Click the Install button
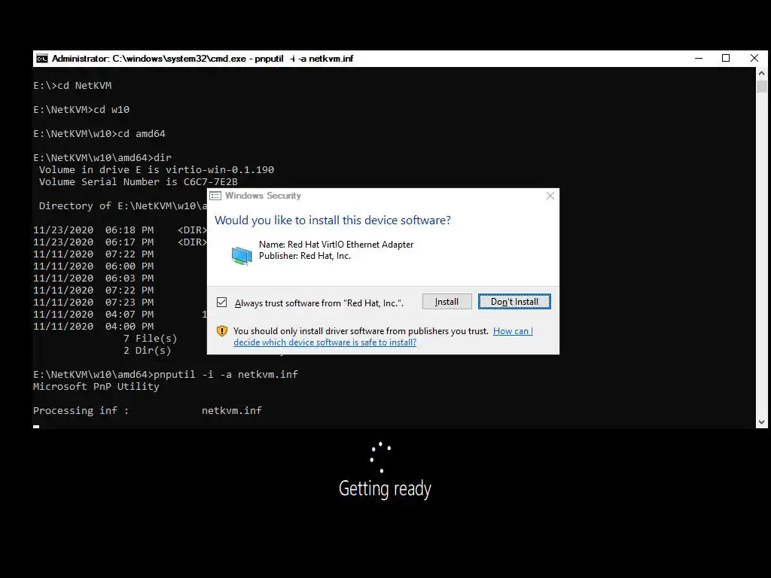The height and width of the screenshot is (578, 771). click(x=446, y=302)
